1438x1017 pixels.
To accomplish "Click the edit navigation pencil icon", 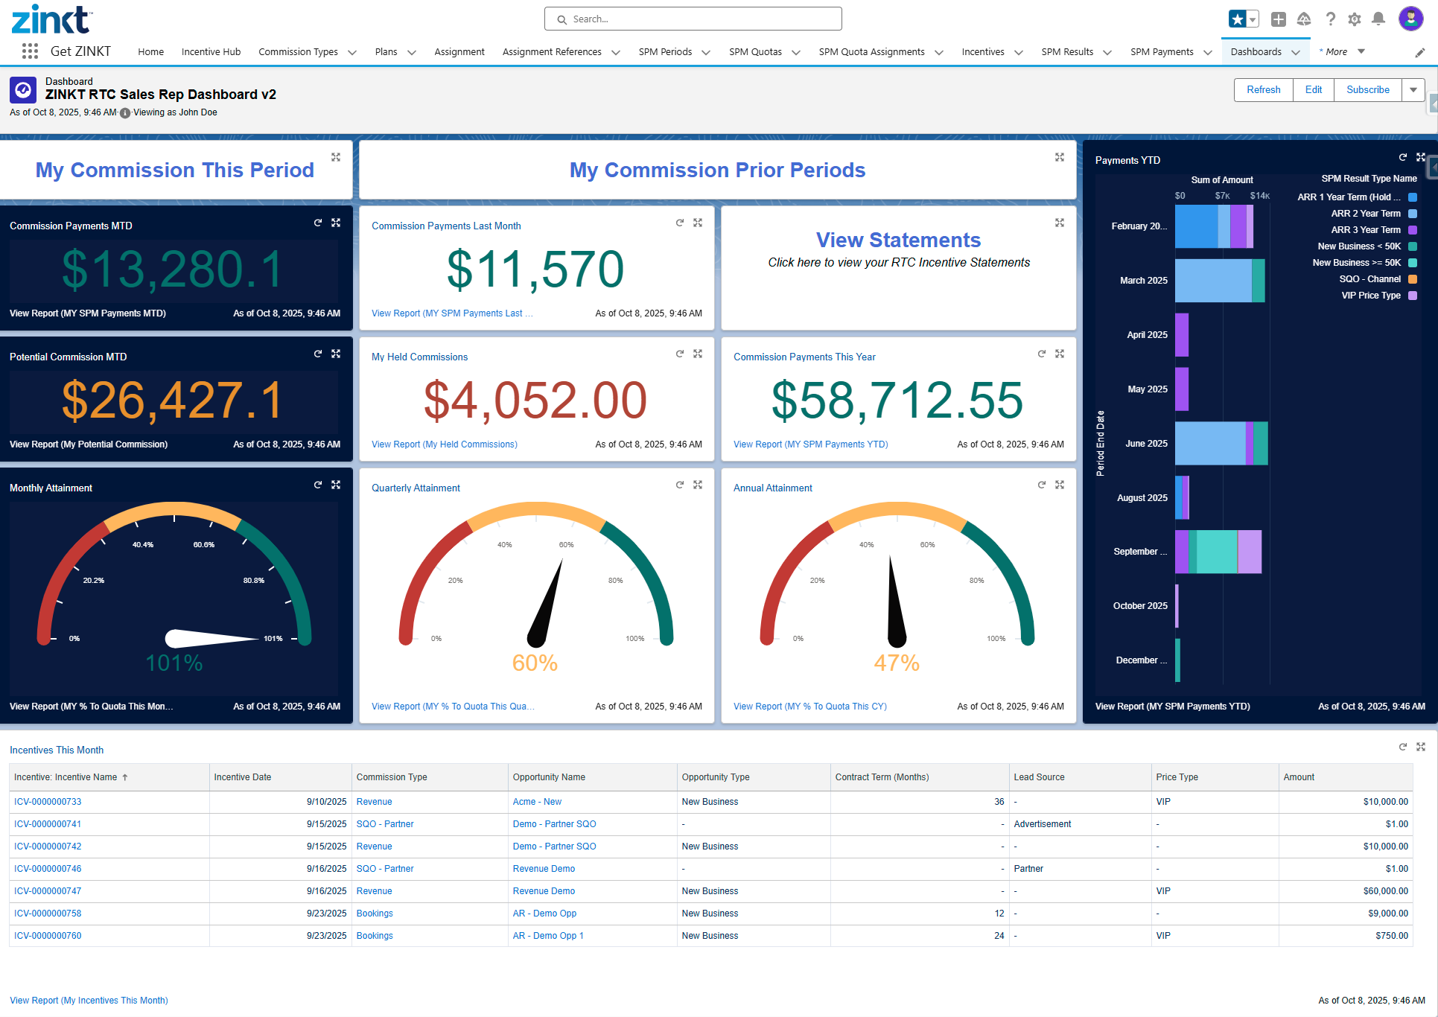I will 1419,52.
